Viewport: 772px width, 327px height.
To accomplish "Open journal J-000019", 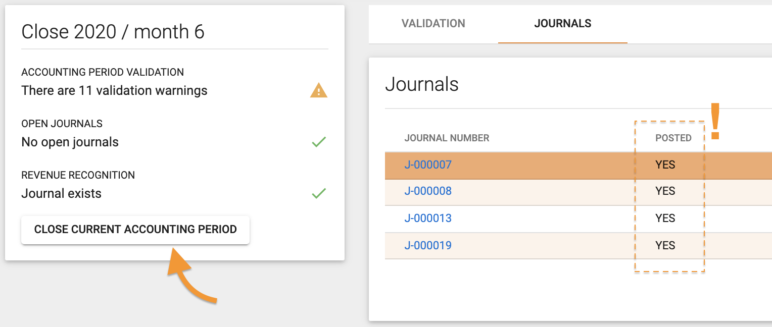I will click(x=428, y=245).
